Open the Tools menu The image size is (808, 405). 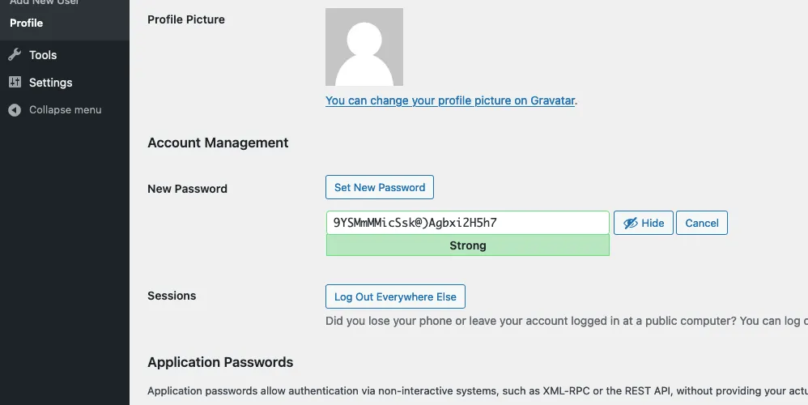[x=43, y=55]
